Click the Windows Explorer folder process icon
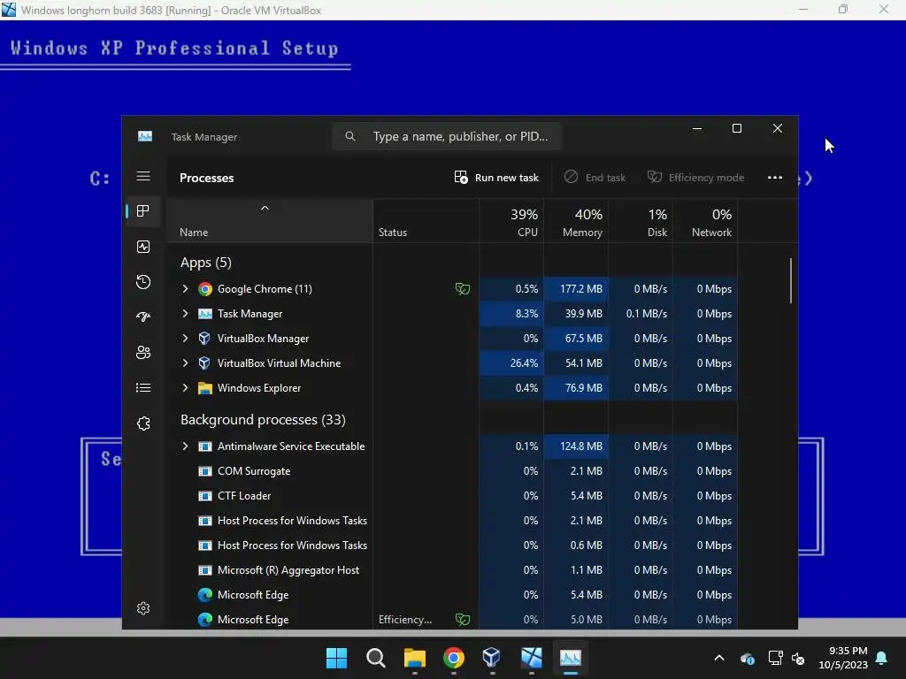The width and height of the screenshot is (906, 679). pos(204,388)
